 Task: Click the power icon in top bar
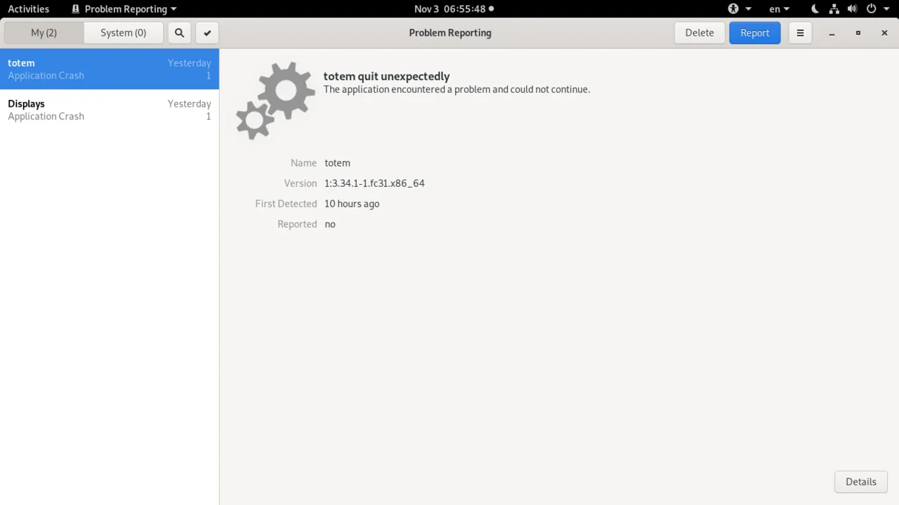(x=872, y=9)
